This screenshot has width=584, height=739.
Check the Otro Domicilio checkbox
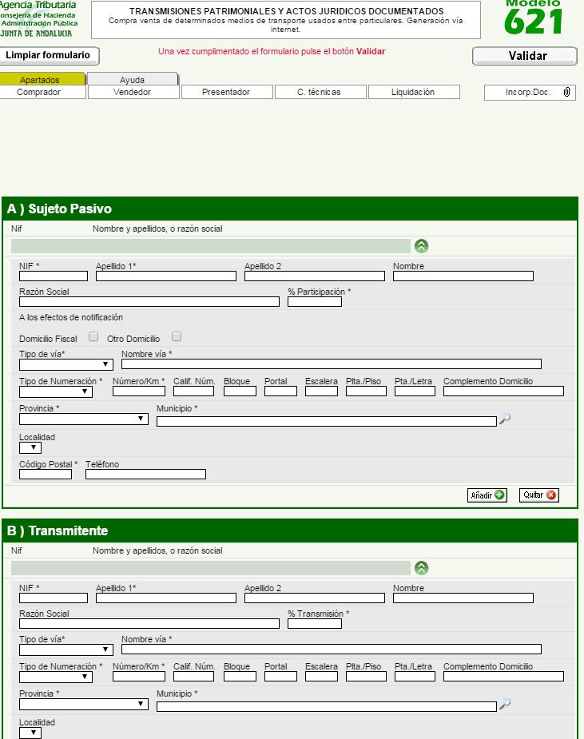[177, 336]
